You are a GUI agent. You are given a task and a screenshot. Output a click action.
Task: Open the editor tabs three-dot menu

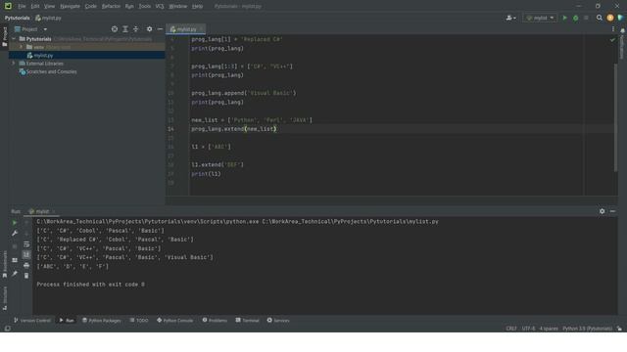click(x=612, y=29)
